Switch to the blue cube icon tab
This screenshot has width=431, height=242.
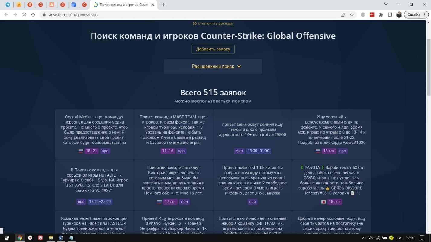73,5
